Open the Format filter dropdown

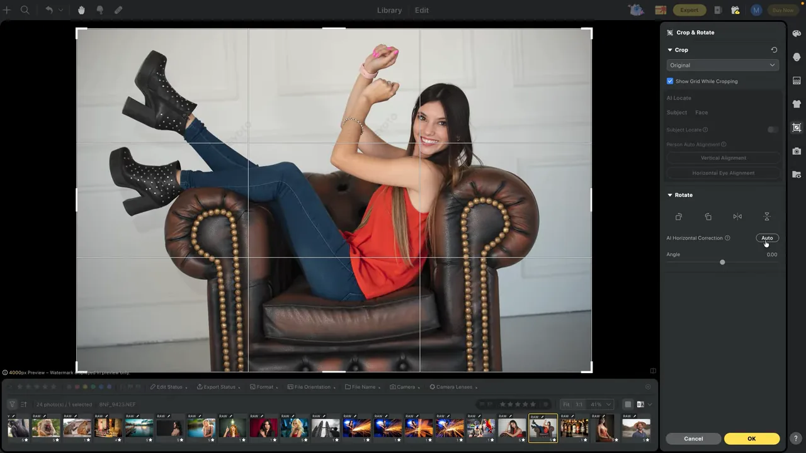264,387
